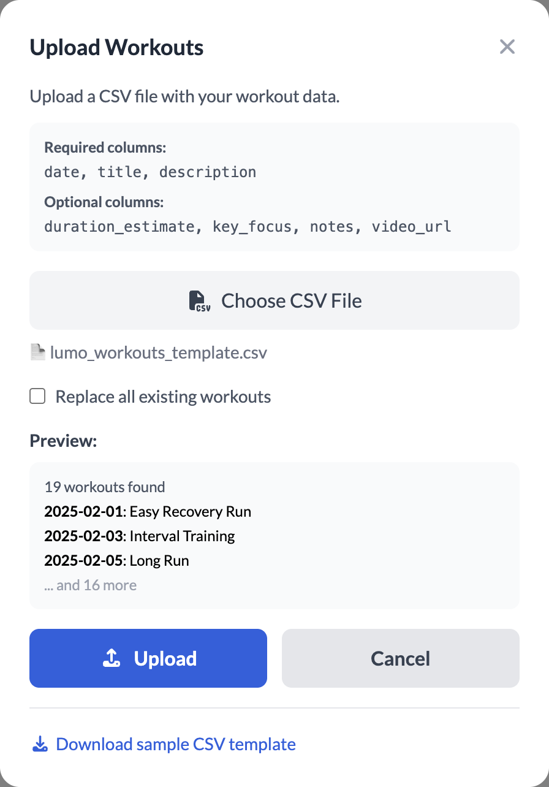Click the Cancel button
Image resolution: width=549 pixels, height=787 pixels.
tap(400, 658)
